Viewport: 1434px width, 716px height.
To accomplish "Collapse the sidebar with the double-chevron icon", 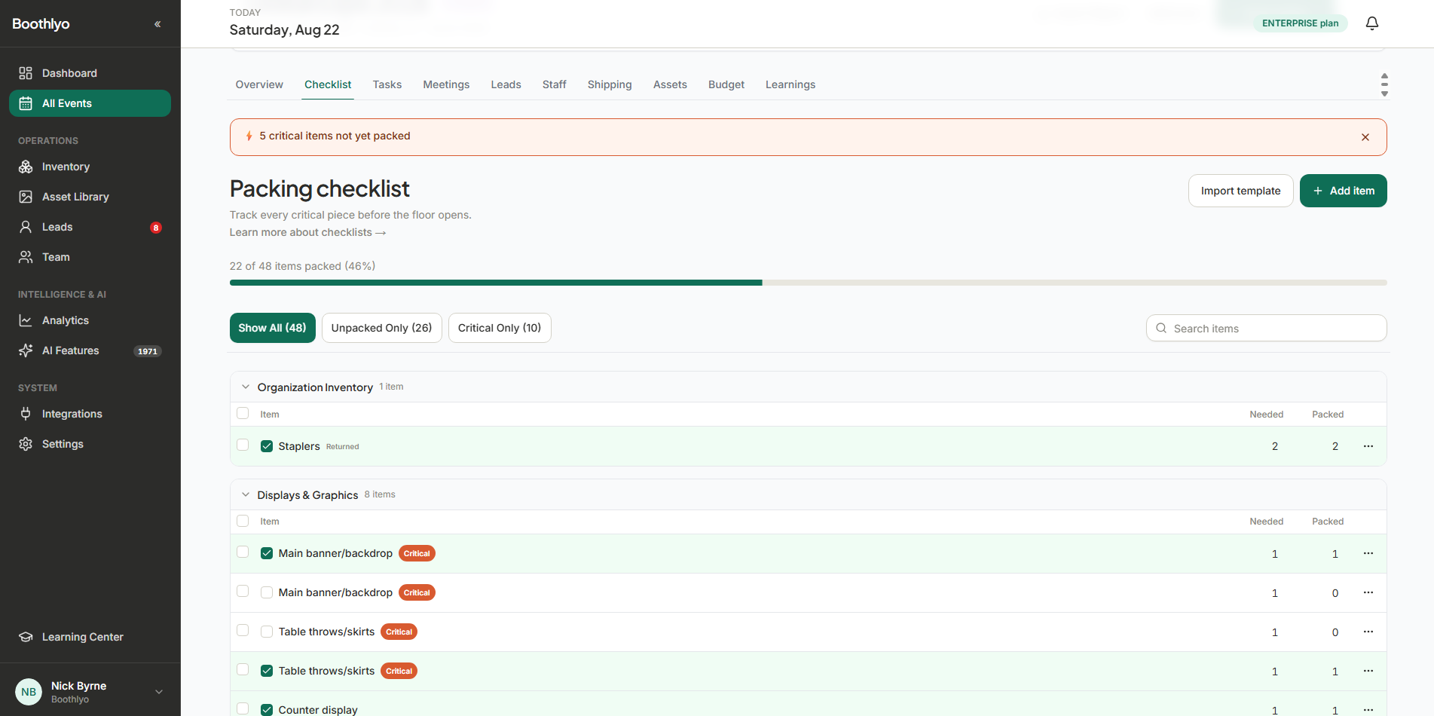I will coord(157,24).
